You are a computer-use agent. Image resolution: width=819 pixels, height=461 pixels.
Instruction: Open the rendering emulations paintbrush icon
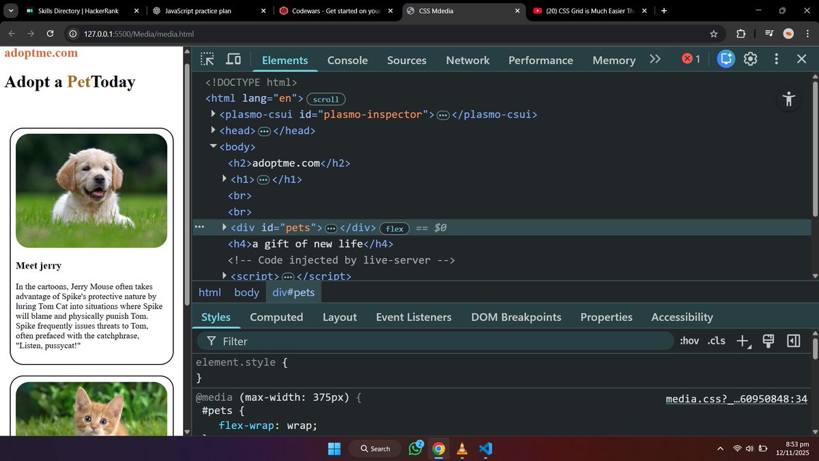[x=768, y=341]
